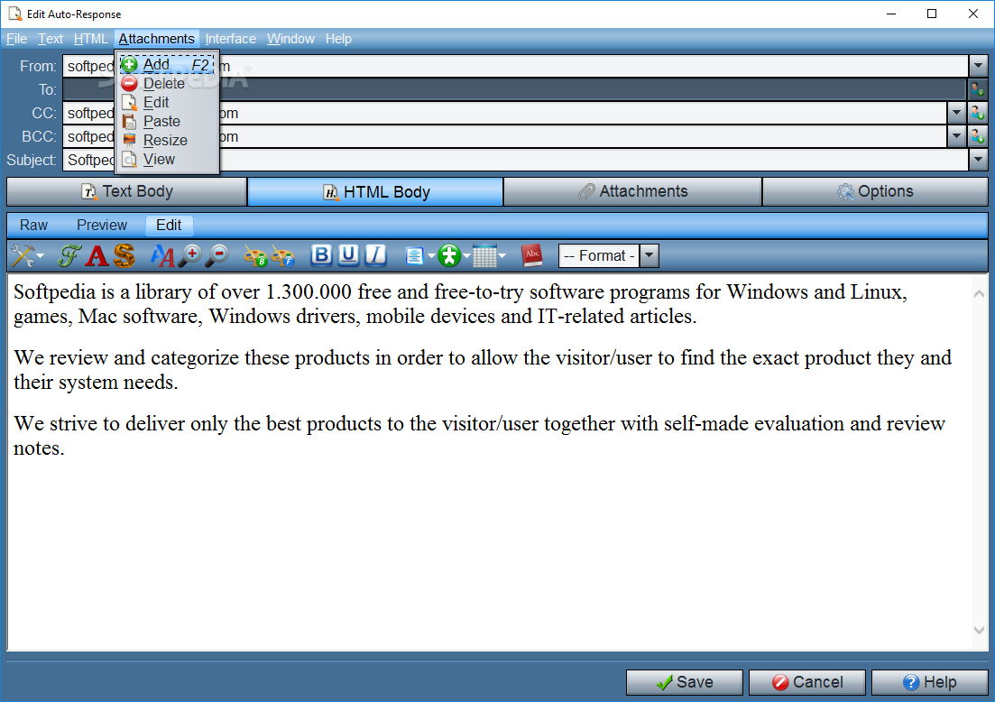The image size is (995, 702).
Task: Open the tools wrench and screwdriver menu
Action: coord(27,255)
